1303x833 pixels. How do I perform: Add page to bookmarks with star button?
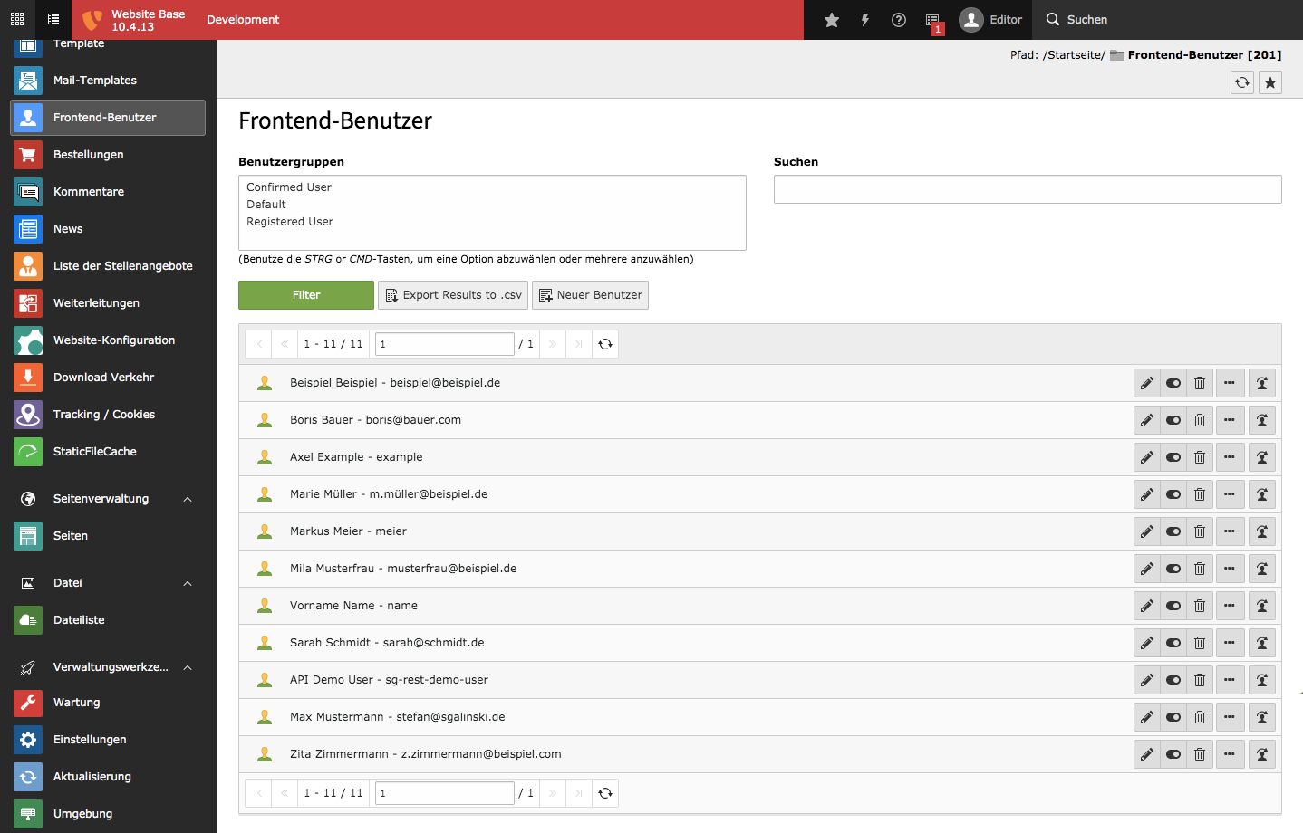coord(1270,82)
